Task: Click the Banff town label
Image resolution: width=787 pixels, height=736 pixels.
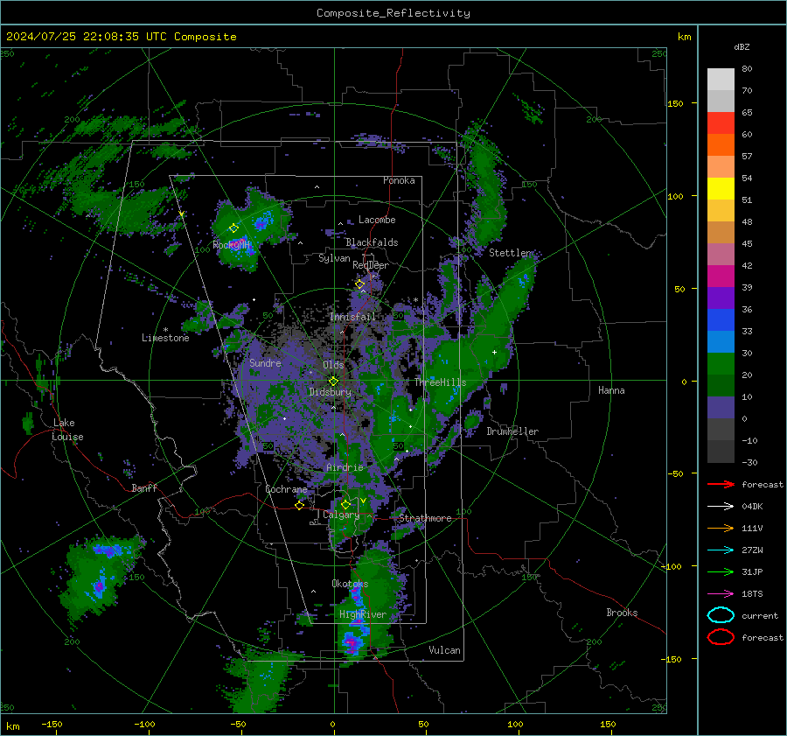Action: tap(144, 487)
